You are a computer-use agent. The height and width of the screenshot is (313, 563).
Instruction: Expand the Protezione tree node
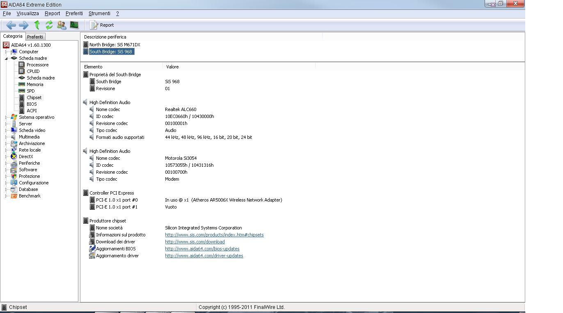coord(7,176)
